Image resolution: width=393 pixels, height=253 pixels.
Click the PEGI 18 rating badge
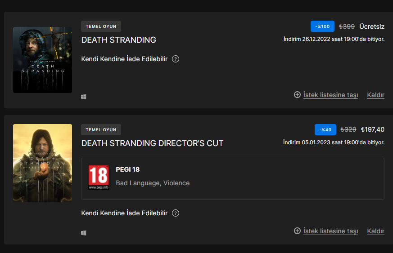point(99,178)
